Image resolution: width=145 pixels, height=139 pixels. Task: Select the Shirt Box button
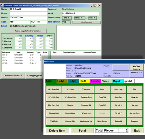118,97
